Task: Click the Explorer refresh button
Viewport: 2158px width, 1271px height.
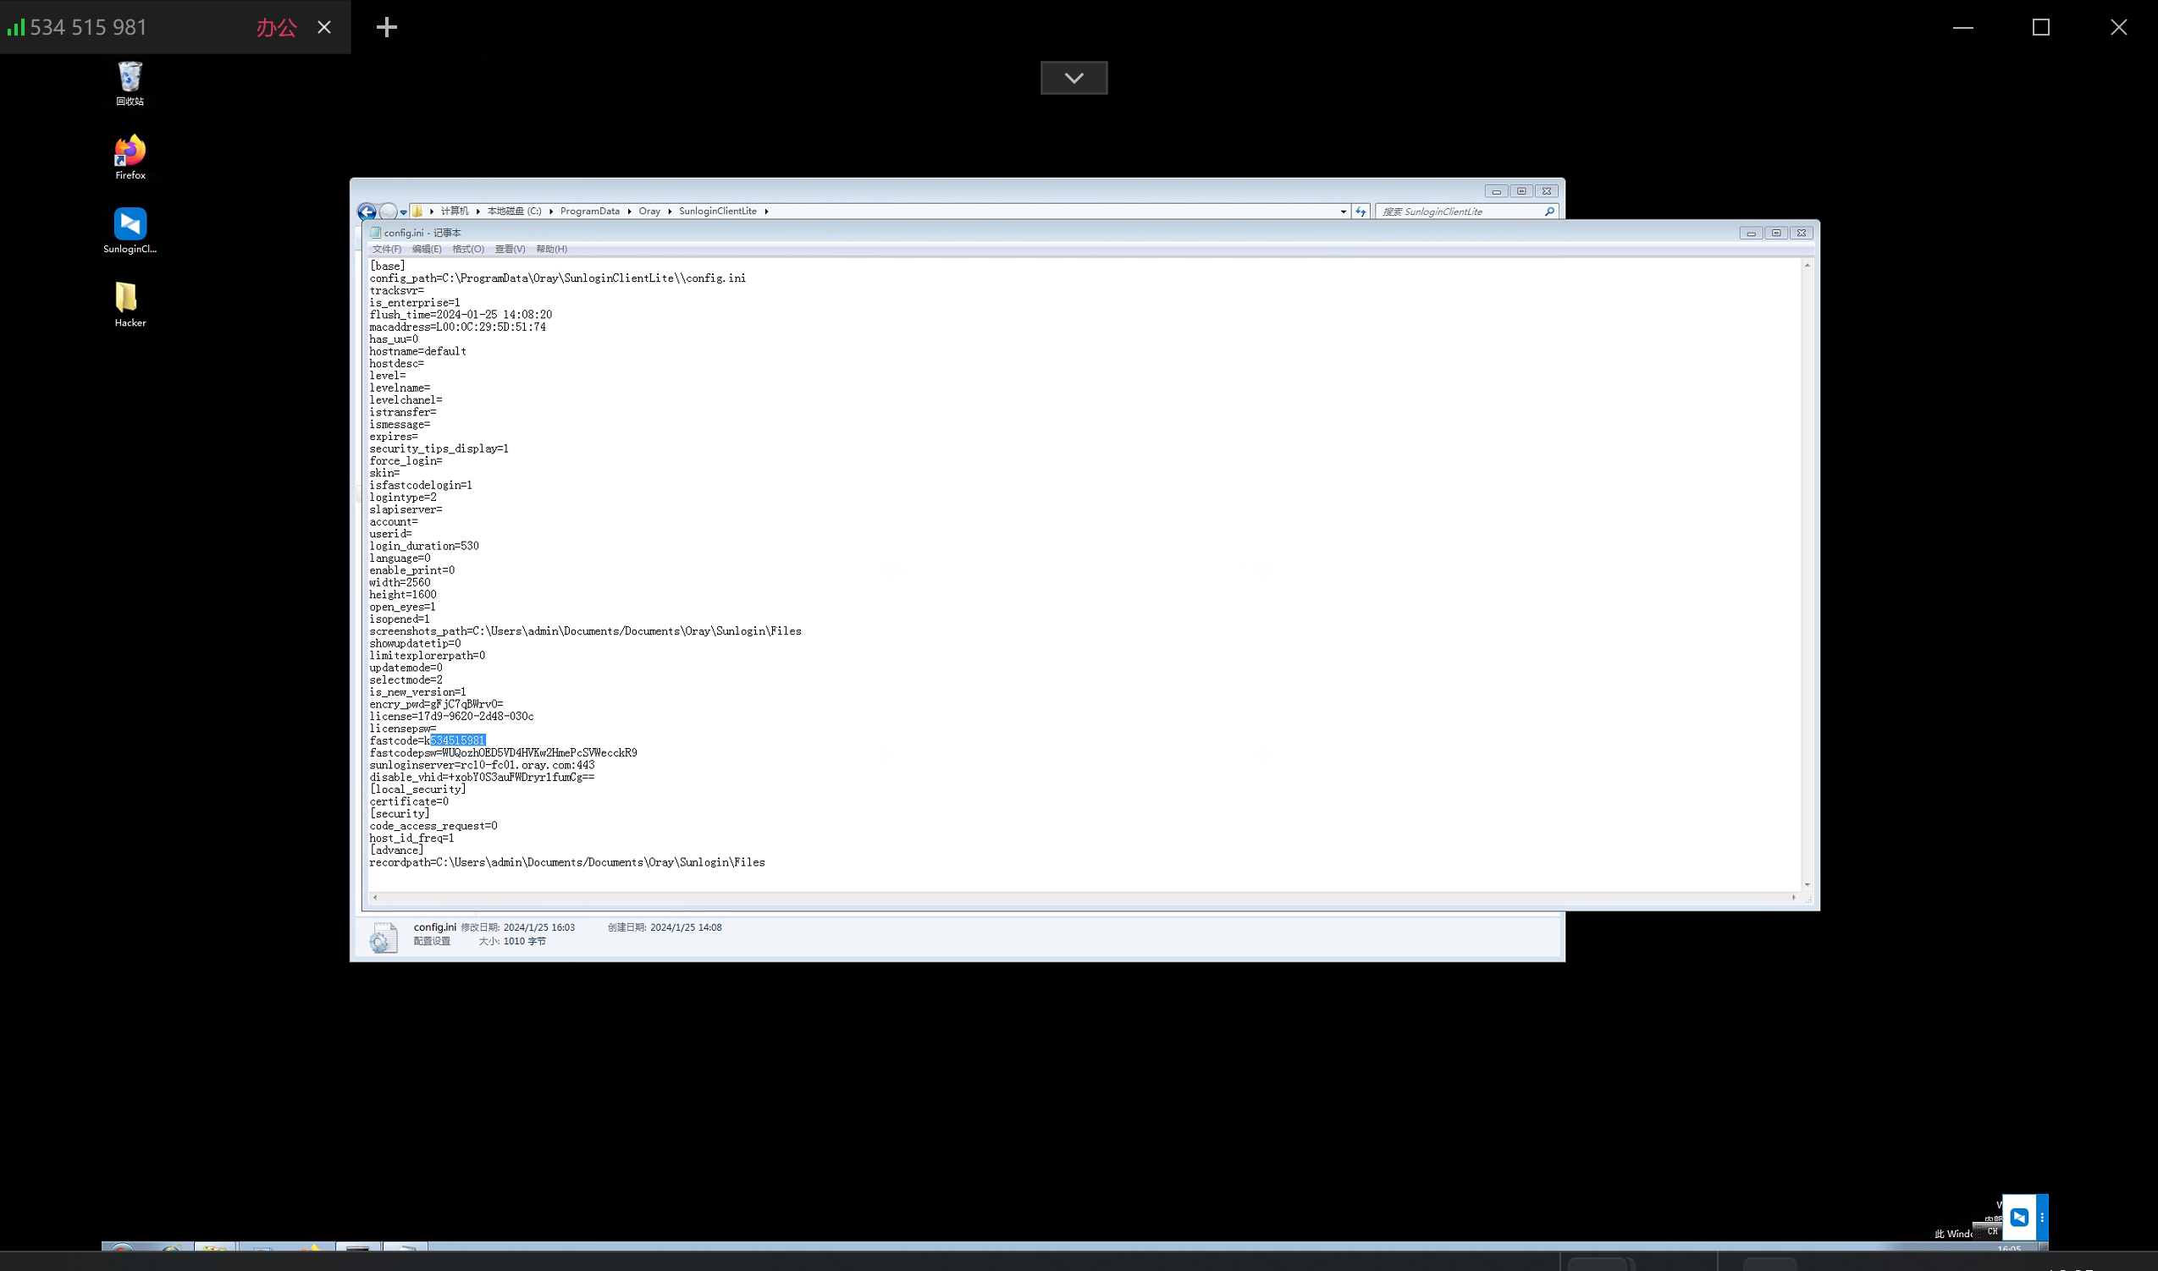Action: [x=1360, y=212]
